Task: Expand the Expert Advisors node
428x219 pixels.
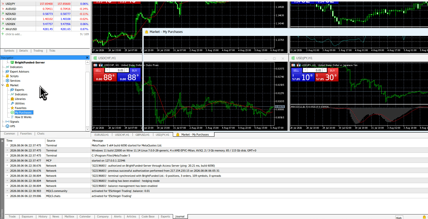Action: (x=3, y=72)
